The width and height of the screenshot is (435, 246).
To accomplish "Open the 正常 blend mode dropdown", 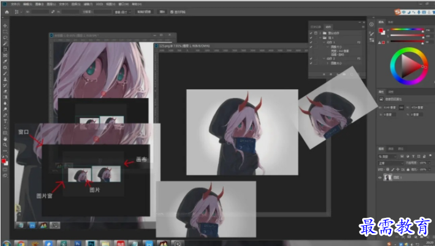I will 391,163.
